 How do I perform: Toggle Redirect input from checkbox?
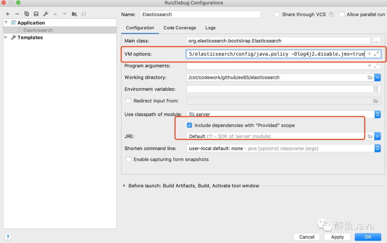(128, 101)
